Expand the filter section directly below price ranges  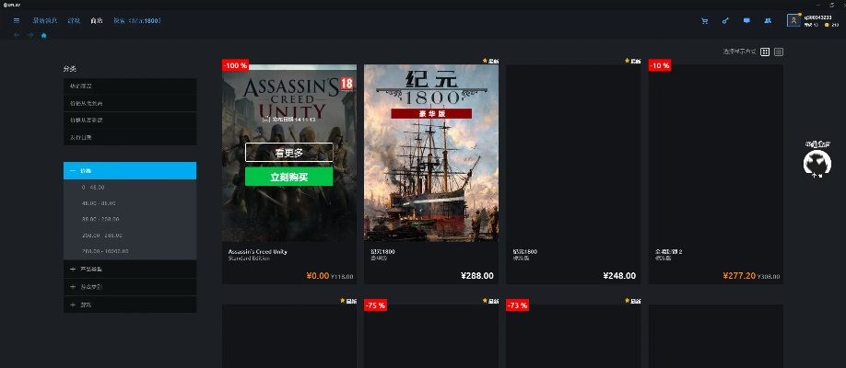[x=130, y=269]
